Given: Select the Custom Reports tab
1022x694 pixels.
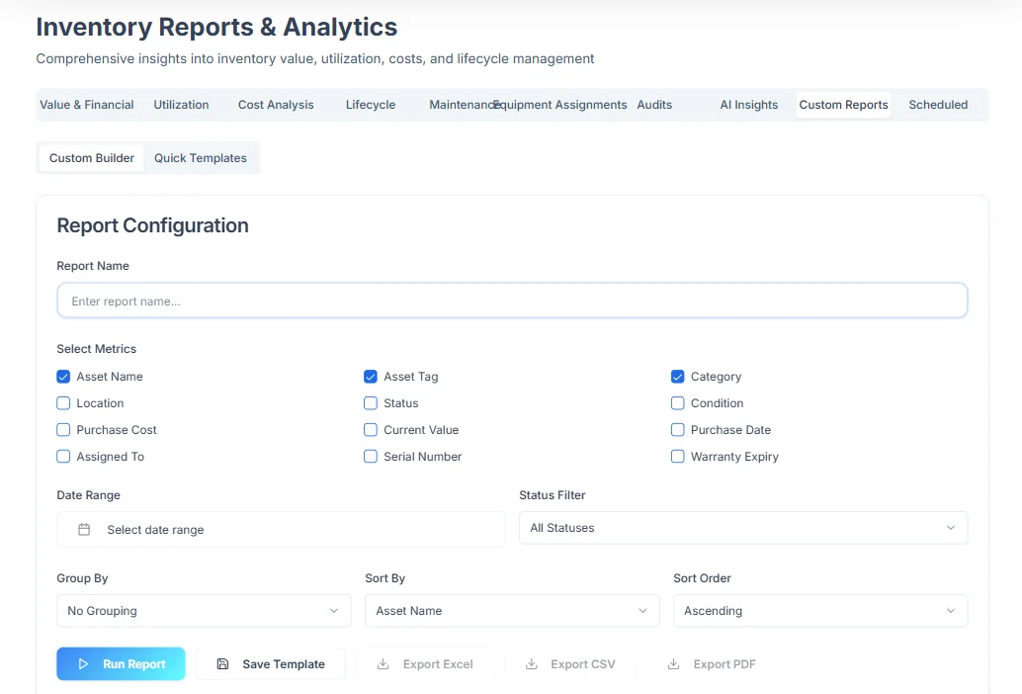Looking at the screenshot, I should pos(843,105).
